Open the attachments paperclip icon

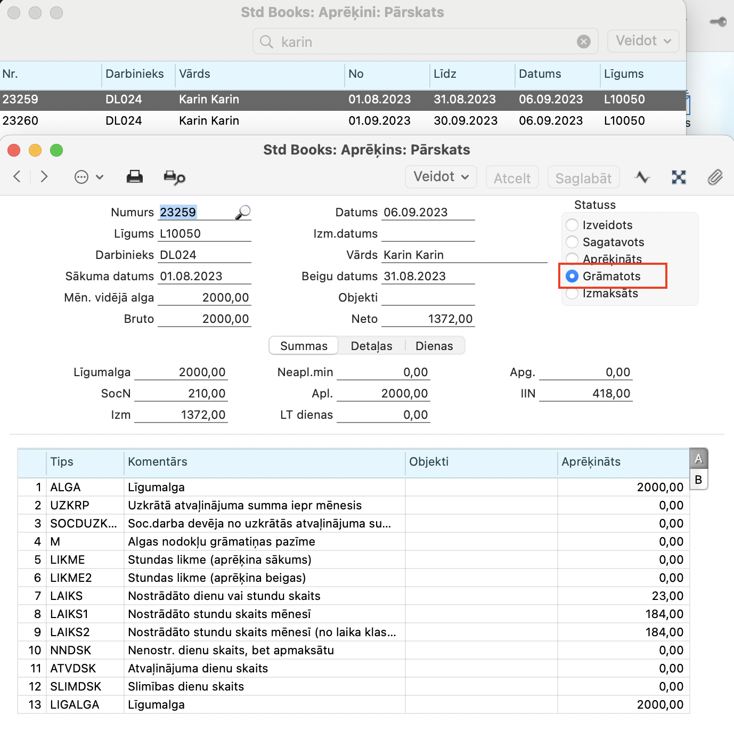[x=715, y=177]
